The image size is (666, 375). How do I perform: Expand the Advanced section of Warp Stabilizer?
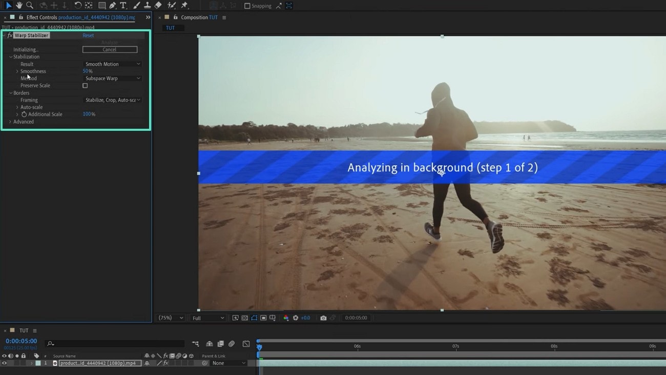point(10,122)
